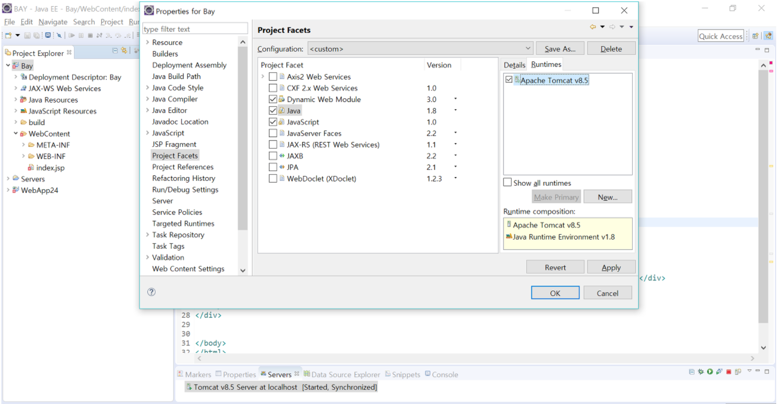Switch to the Details tab
This screenshot has height=404, width=778.
514,65
